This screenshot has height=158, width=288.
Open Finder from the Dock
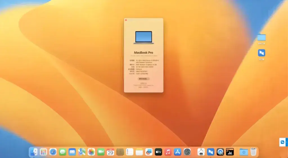[x=34, y=152]
